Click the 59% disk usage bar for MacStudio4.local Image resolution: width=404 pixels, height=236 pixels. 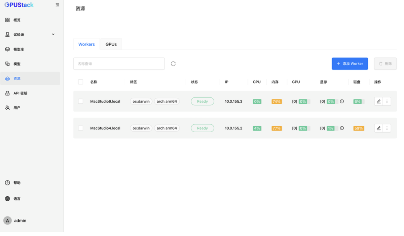[x=358, y=128]
